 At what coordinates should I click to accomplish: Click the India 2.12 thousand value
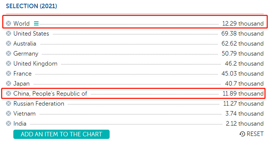[245, 123]
